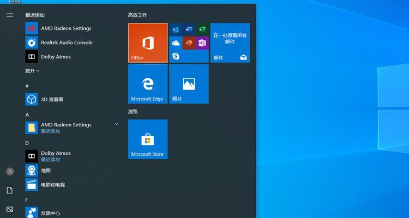Image resolution: width=409 pixels, height=218 pixels.
Task: Launch Microsoft Edge tile
Action: (x=148, y=84)
